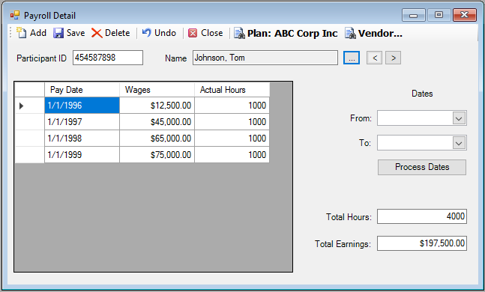Click the Actual Hours cell for 1/1/1997

(x=232, y=122)
